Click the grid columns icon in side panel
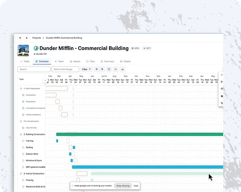The width and height of the screenshot is (241, 192). [222, 96]
